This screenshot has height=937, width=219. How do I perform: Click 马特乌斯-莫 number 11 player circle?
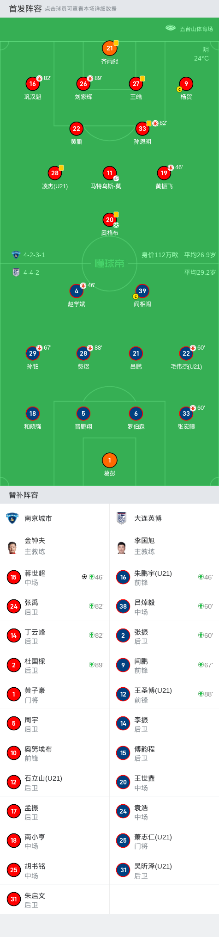point(110,173)
